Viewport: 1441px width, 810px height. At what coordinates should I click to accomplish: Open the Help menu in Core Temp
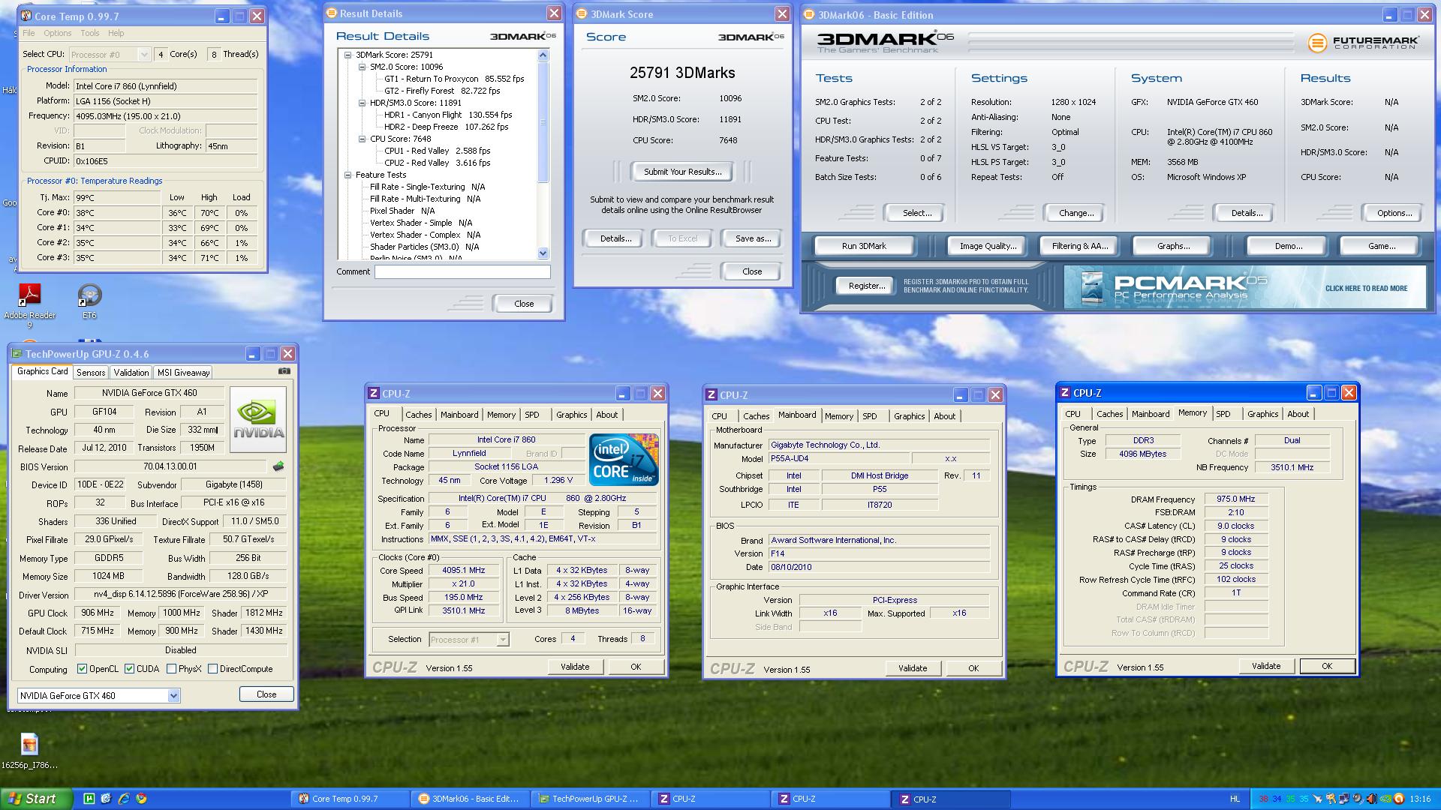(x=116, y=33)
